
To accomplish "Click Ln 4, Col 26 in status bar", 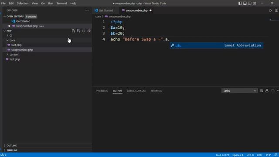I will [222, 155].
